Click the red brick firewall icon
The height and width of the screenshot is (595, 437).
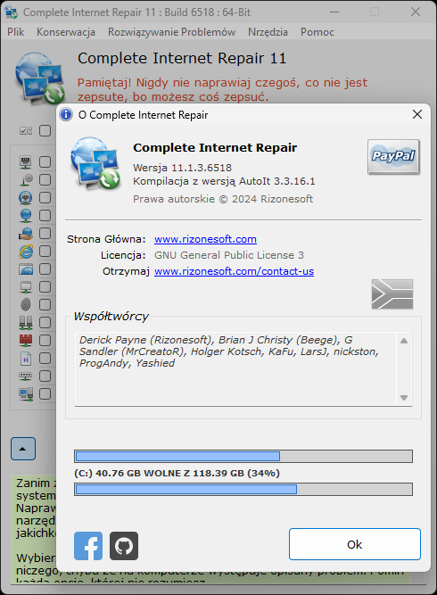point(25,341)
